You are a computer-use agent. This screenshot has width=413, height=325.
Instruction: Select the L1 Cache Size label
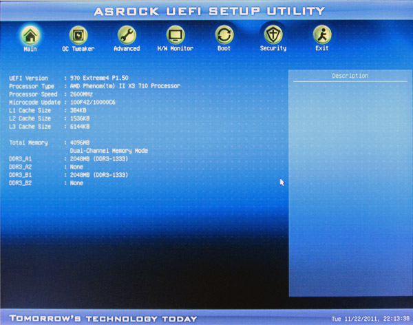(x=30, y=110)
